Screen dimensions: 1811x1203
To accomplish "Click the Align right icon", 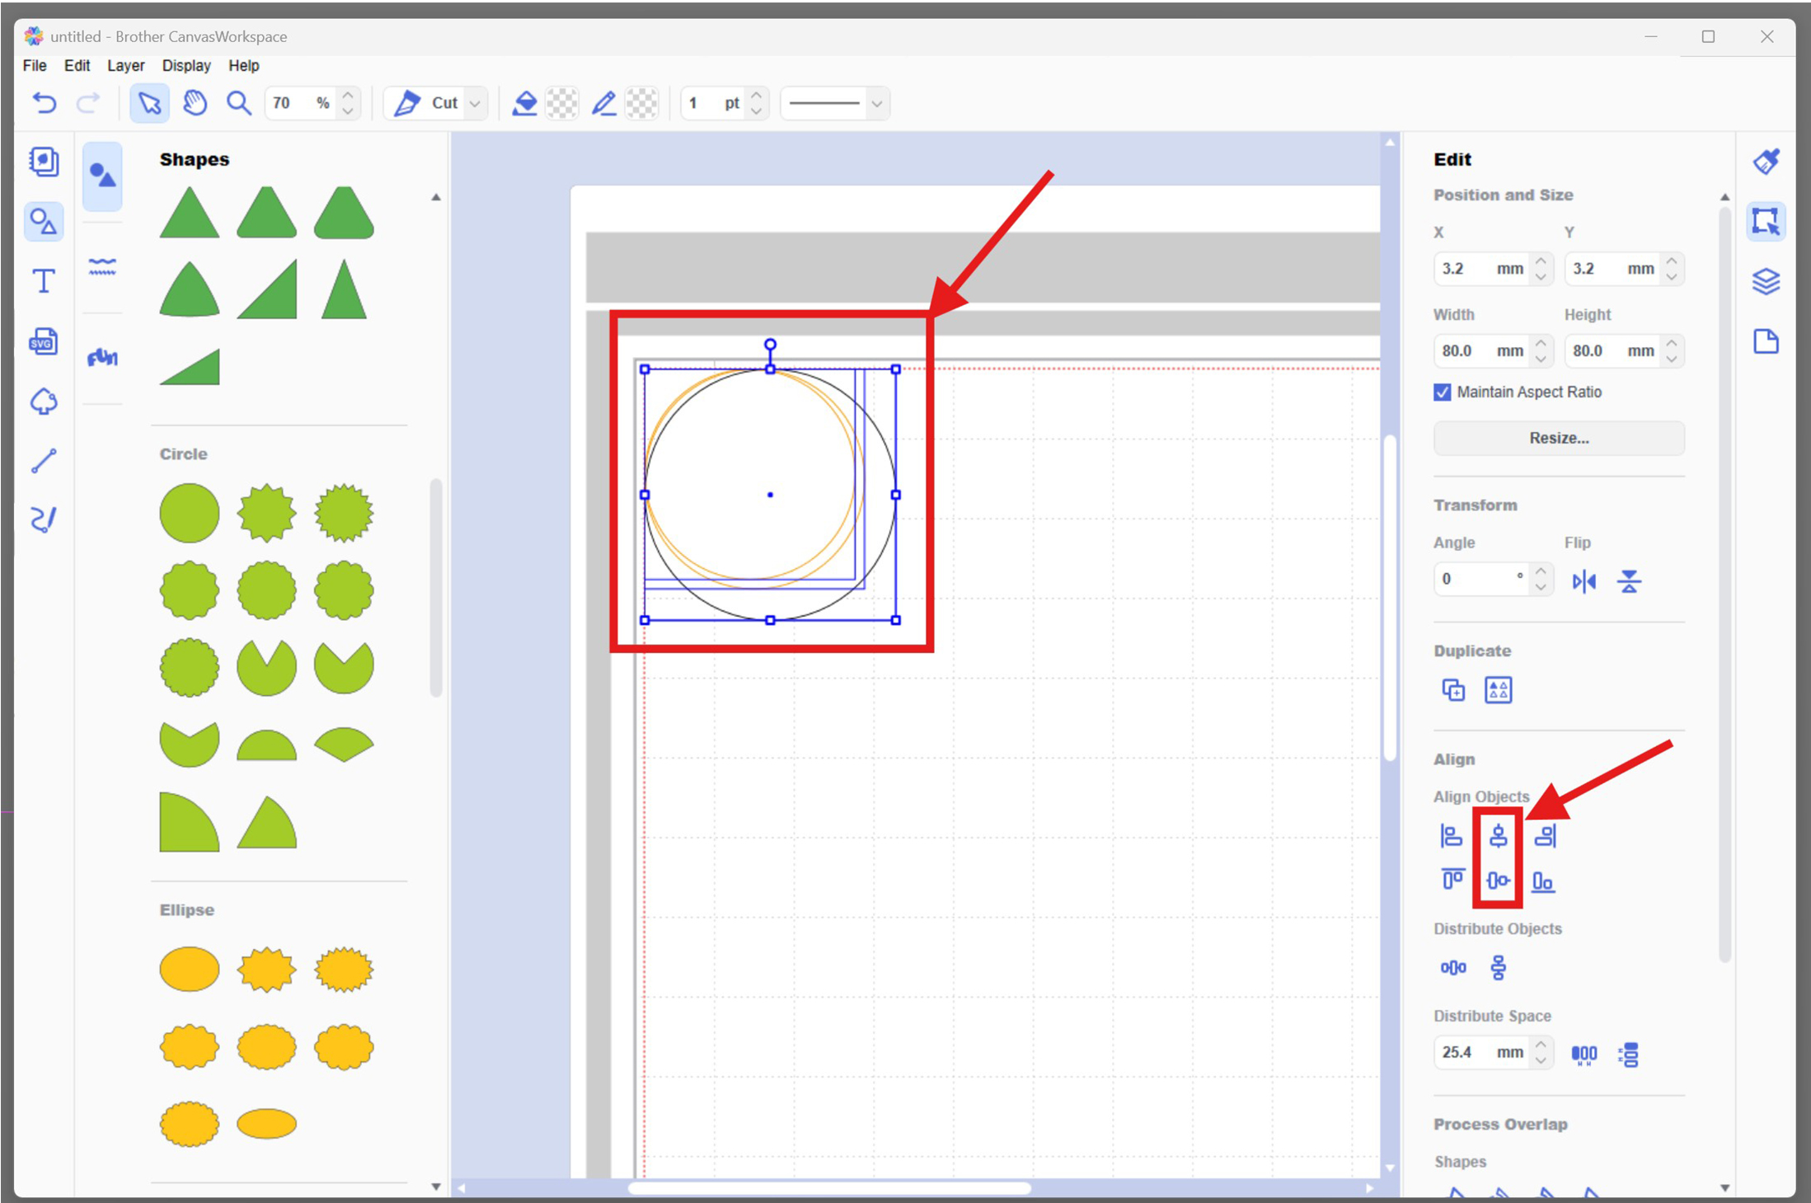I will 1545,836.
